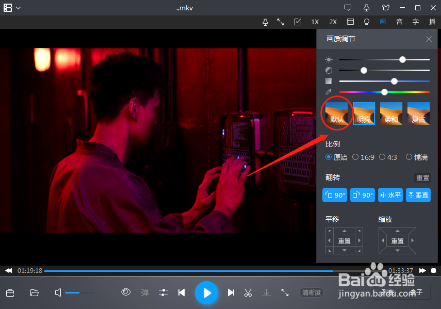The width and height of the screenshot is (441, 309).
Task: Zoom left arrow in 缩放 pad
Action: pos(383,241)
